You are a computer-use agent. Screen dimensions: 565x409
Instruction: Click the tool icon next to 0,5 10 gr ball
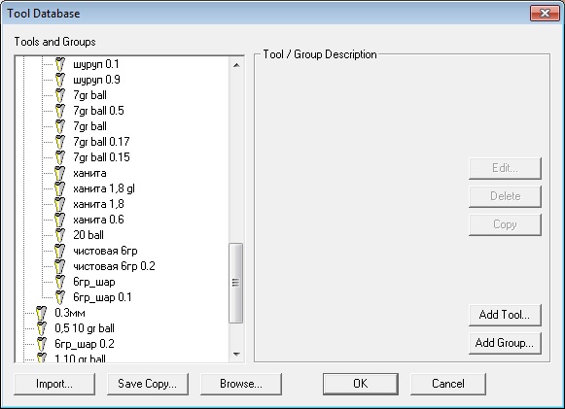[42, 328]
